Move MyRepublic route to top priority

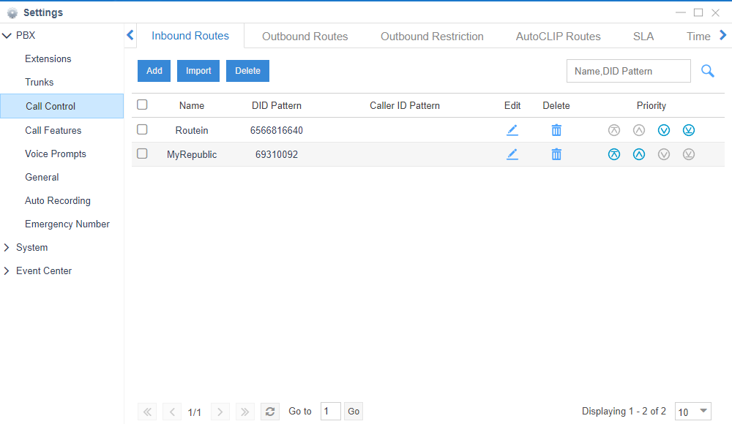pos(614,154)
